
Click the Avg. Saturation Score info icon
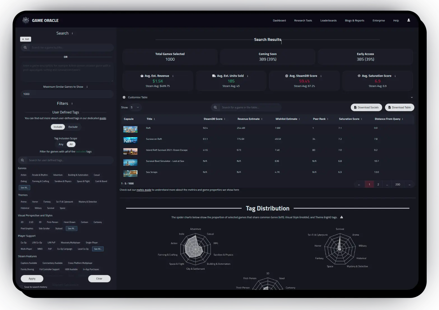click(x=395, y=76)
